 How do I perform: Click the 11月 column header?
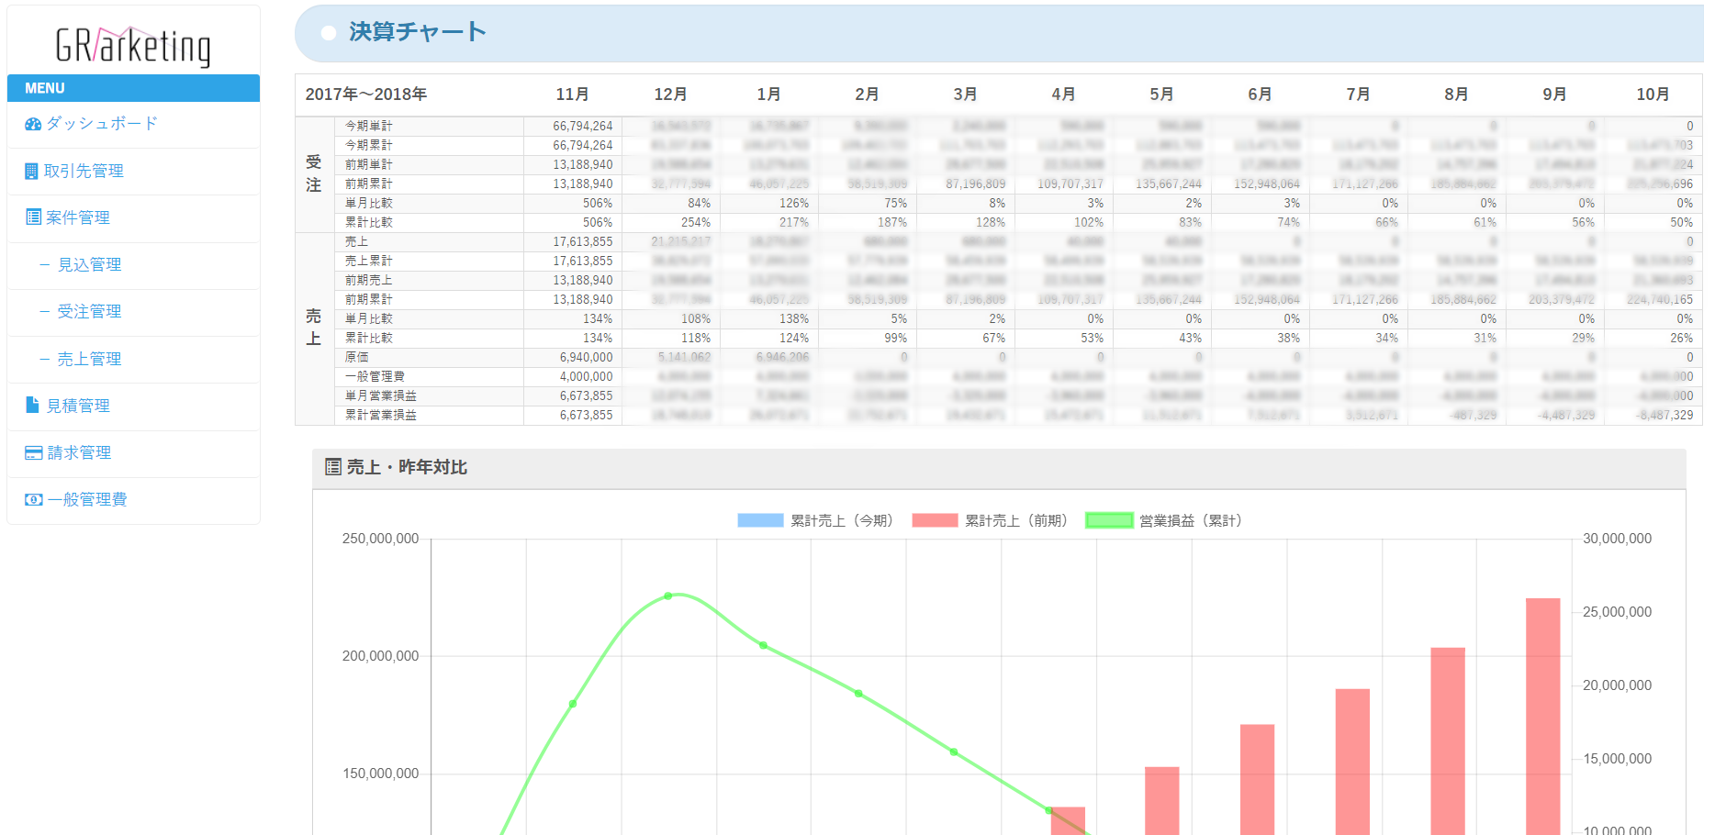572,95
